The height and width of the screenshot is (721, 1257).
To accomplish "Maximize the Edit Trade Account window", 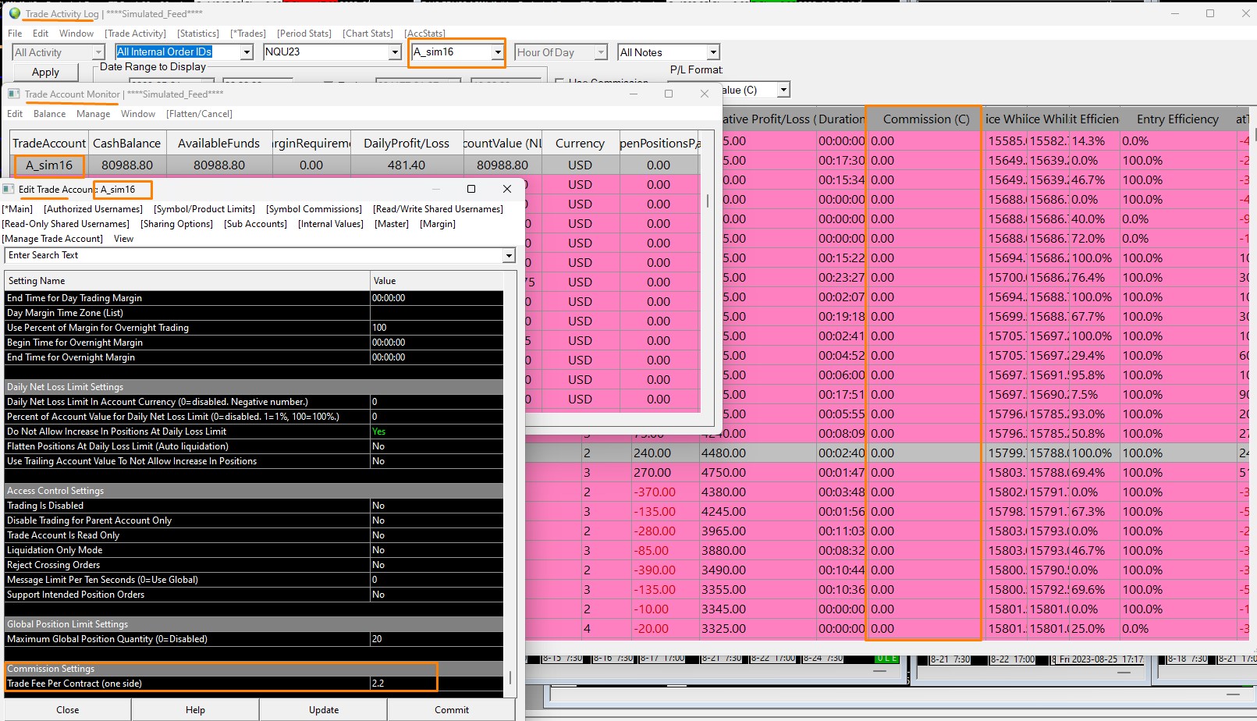I will pyautogui.click(x=471, y=189).
